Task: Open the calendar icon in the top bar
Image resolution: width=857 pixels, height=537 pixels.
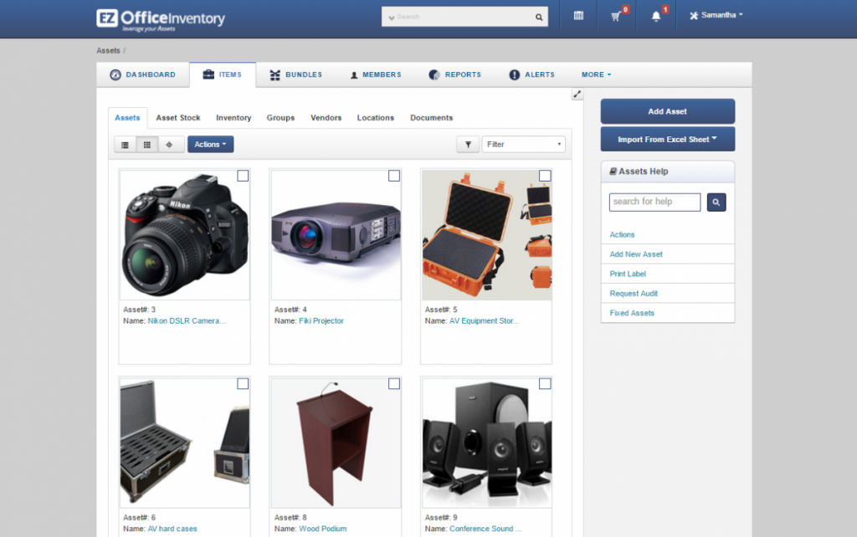Action: click(x=578, y=16)
